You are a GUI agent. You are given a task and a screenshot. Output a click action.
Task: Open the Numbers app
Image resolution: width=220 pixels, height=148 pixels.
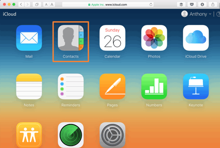(154, 87)
